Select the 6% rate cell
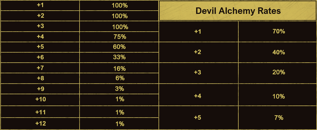Screen dimensions: 317x130 pos(119,78)
